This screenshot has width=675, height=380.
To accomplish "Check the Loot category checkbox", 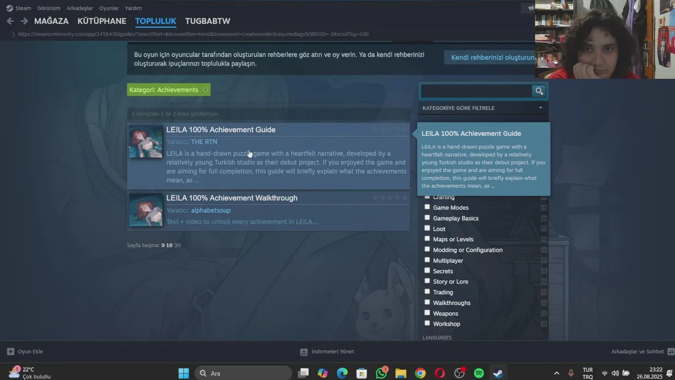I will [x=427, y=228].
